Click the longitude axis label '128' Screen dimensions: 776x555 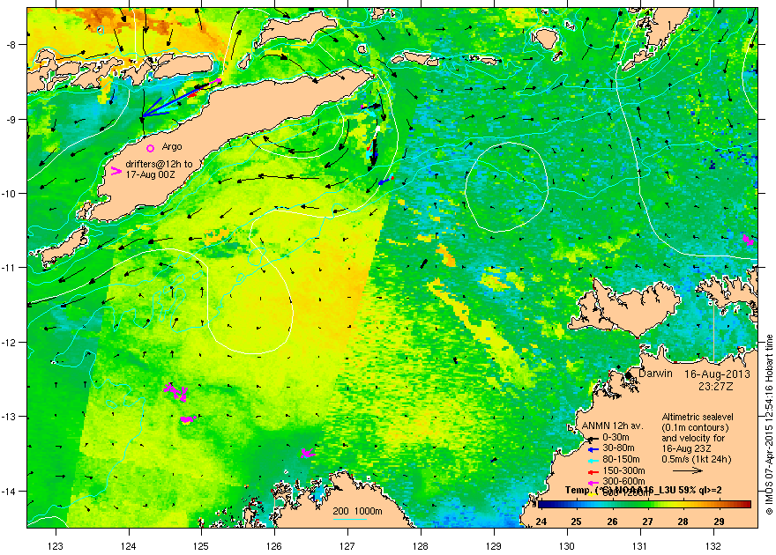[x=421, y=546]
